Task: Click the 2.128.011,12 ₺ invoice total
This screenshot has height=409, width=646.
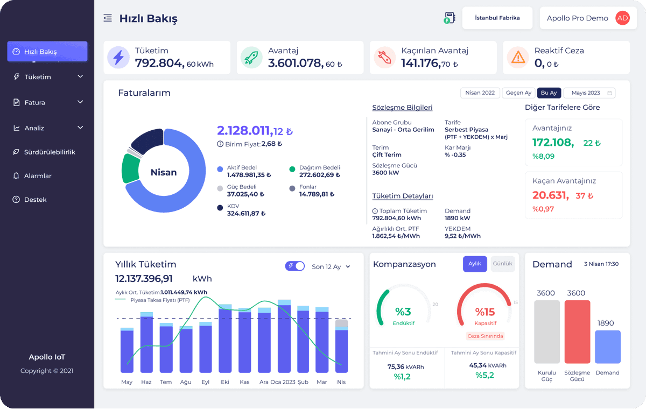Action: point(255,131)
